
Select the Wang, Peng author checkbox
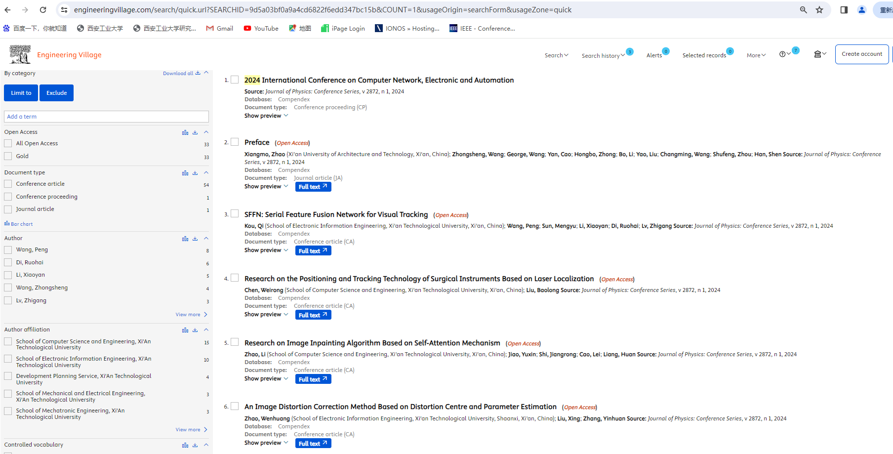tap(8, 250)
